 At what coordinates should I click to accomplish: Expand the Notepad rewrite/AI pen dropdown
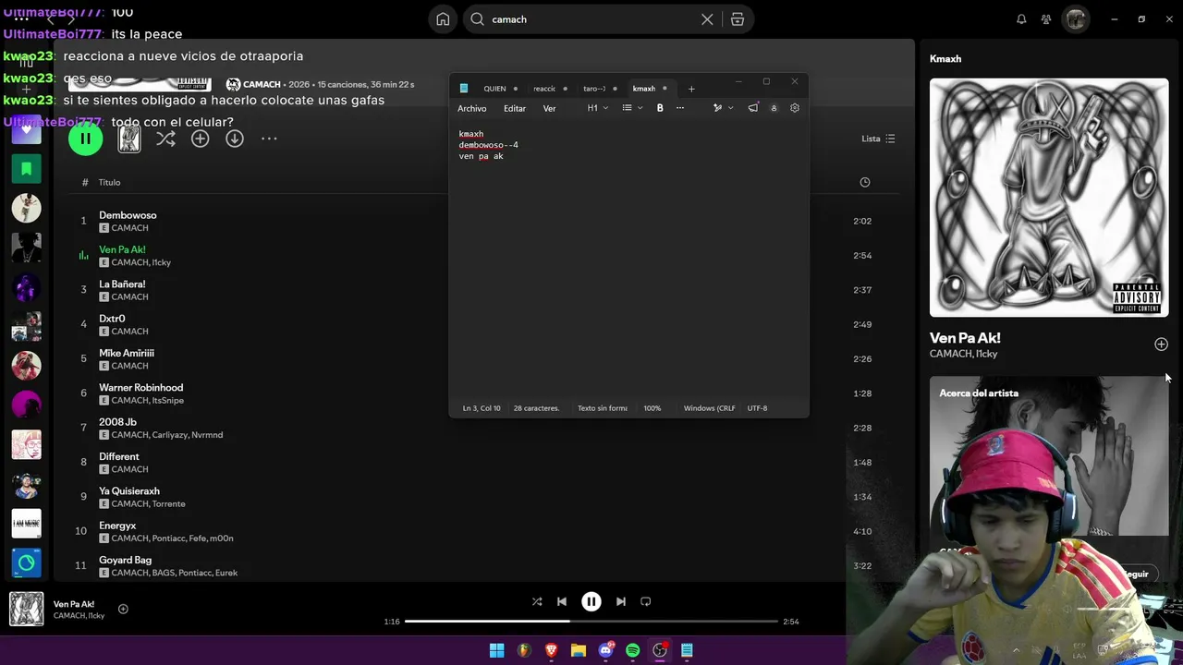coord(723,108)
